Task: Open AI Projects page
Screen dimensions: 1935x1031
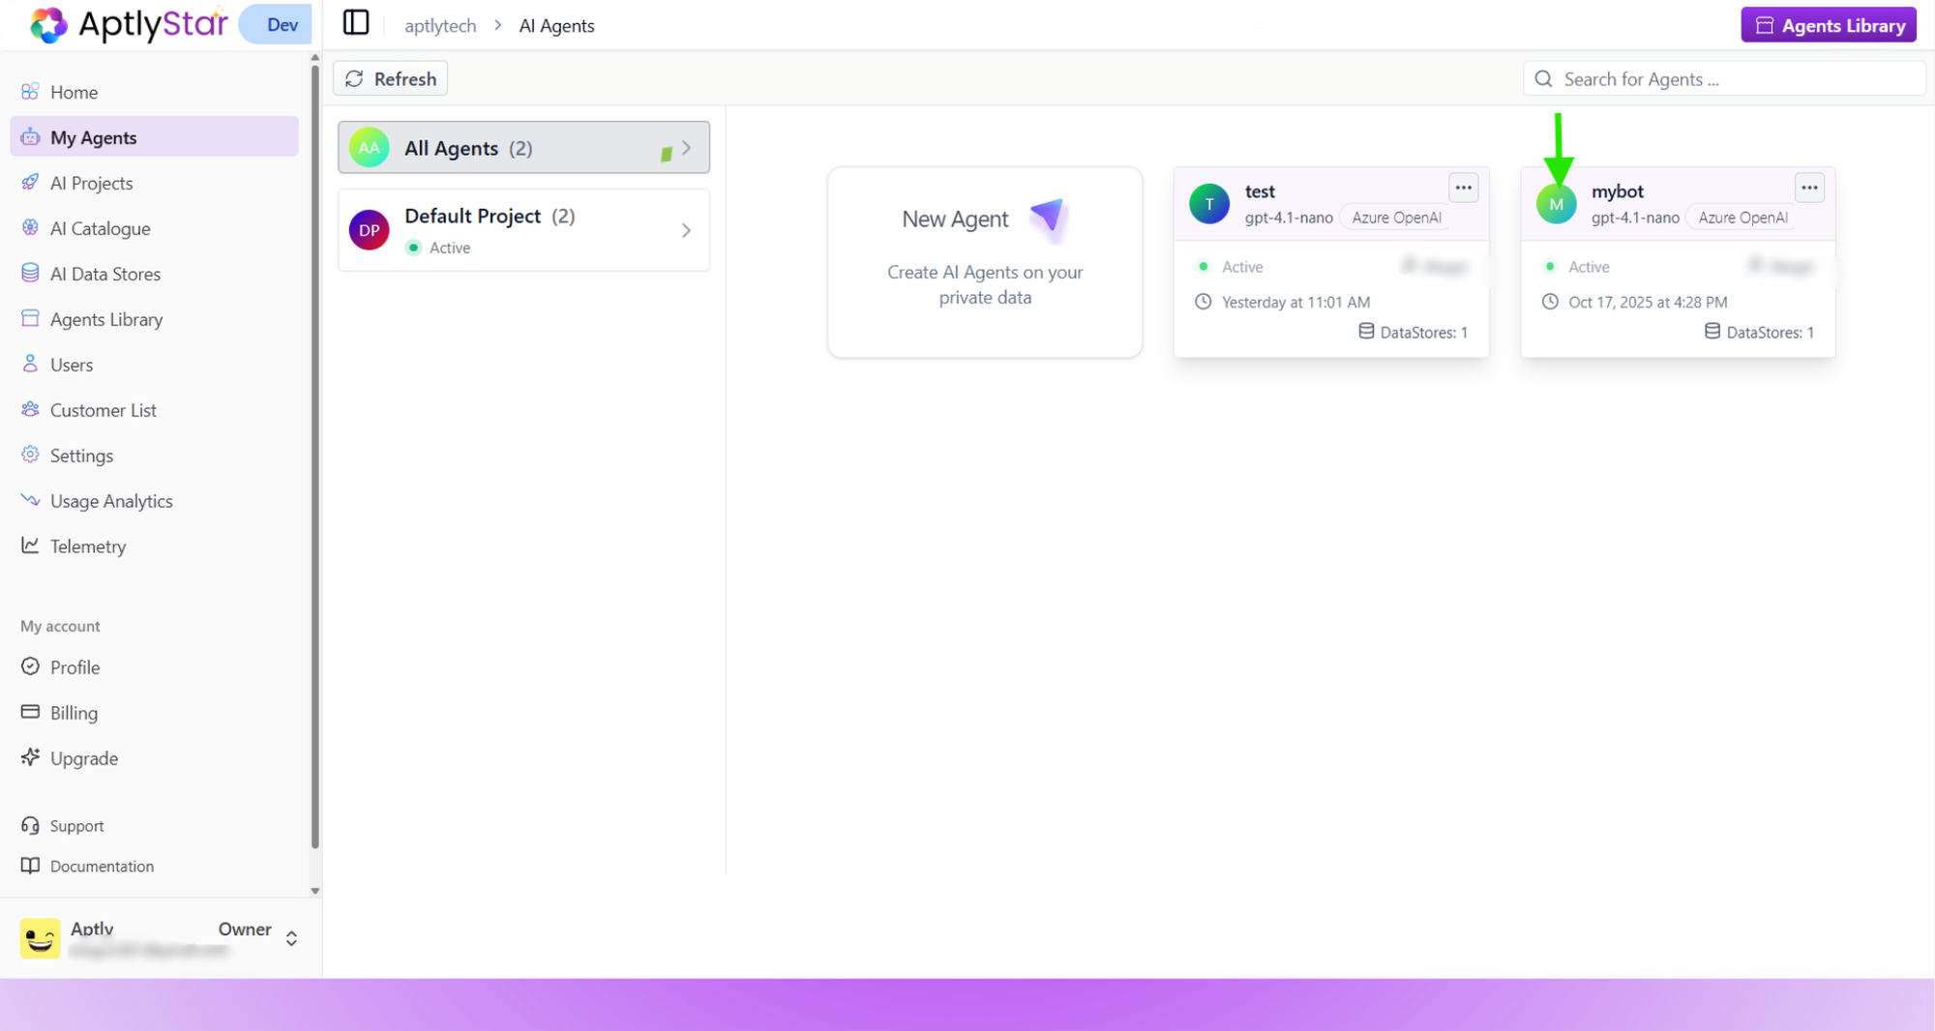Action: [x=155, y=183]
